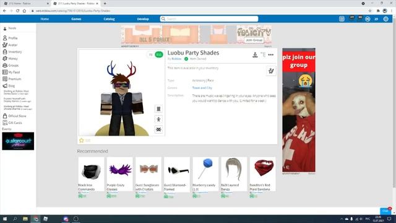Click Join Group on top advertisement
Image resolution: width=396 pixels, height=223 pixels.
pos(254,40)
